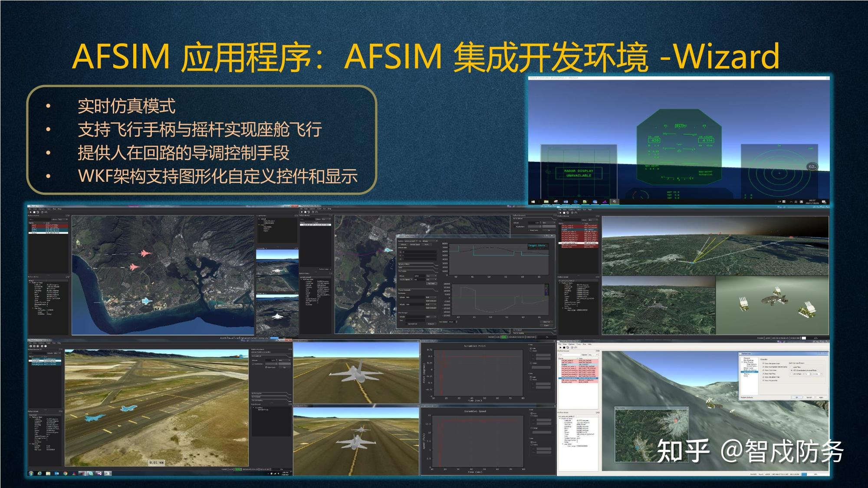The height and width of the screenshot is (488, 868).
Task: Open Word from the Windows 10 taskbar
Action: 566,202
